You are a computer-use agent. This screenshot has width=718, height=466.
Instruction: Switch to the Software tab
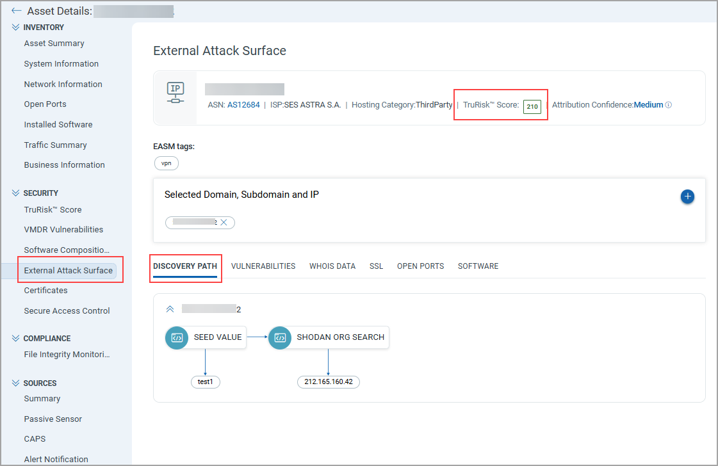coord(478,266)
